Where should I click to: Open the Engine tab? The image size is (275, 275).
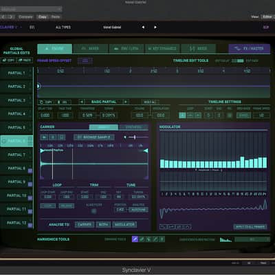coord(55,49)
